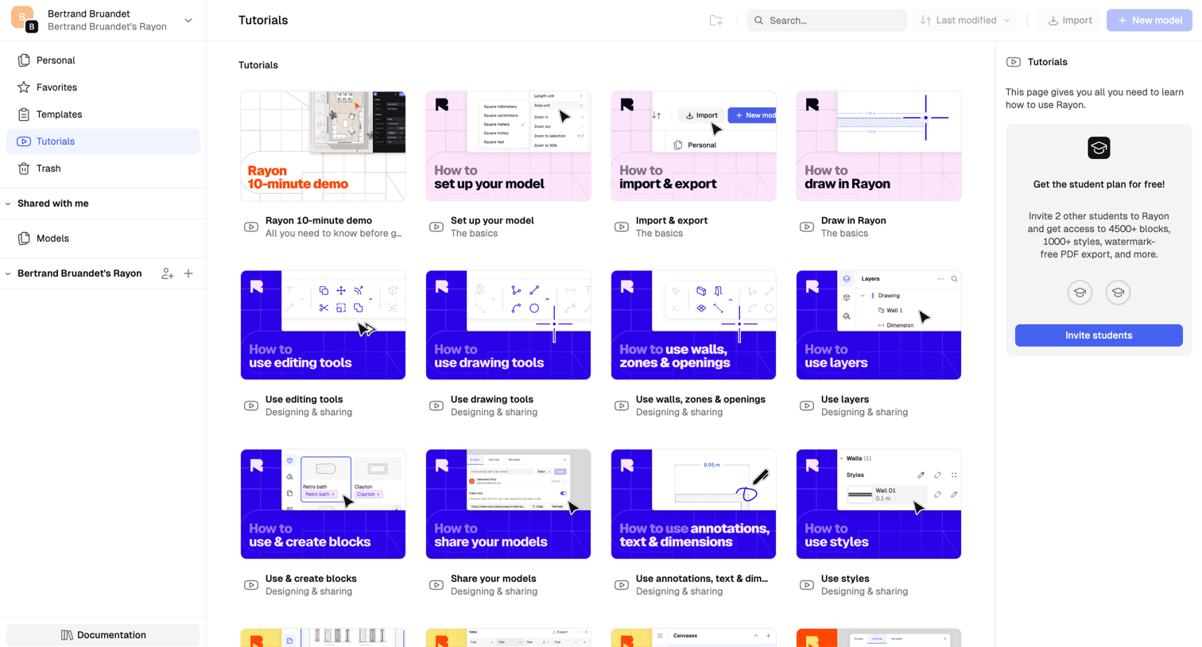Viewport: 1202px width, 647px height.
Task: Go to Favorites in the sidebar
Action: point(103,87)
